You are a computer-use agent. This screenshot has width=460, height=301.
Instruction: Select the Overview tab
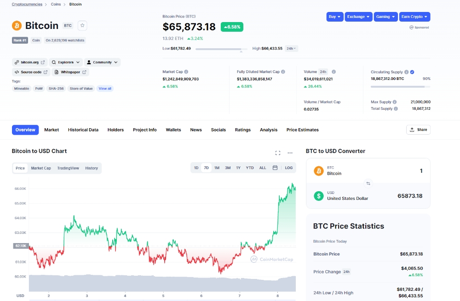point(25,130)
